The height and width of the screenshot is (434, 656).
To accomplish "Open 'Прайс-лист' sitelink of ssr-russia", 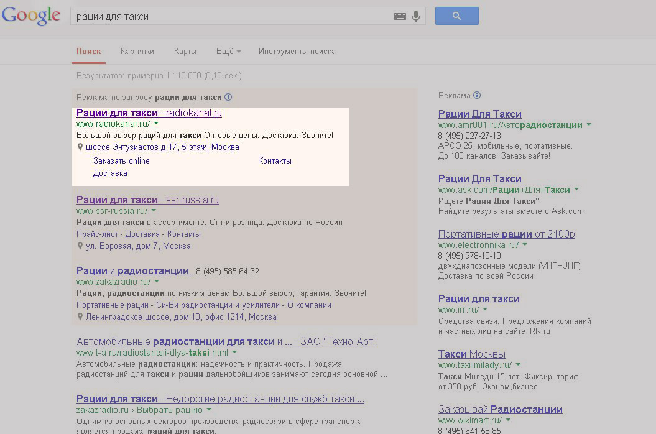I will point(97,234).
